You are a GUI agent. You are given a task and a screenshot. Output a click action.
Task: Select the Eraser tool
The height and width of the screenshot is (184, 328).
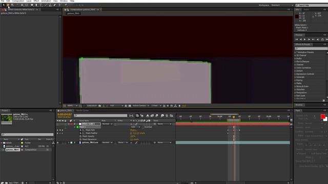coord(55,5)
